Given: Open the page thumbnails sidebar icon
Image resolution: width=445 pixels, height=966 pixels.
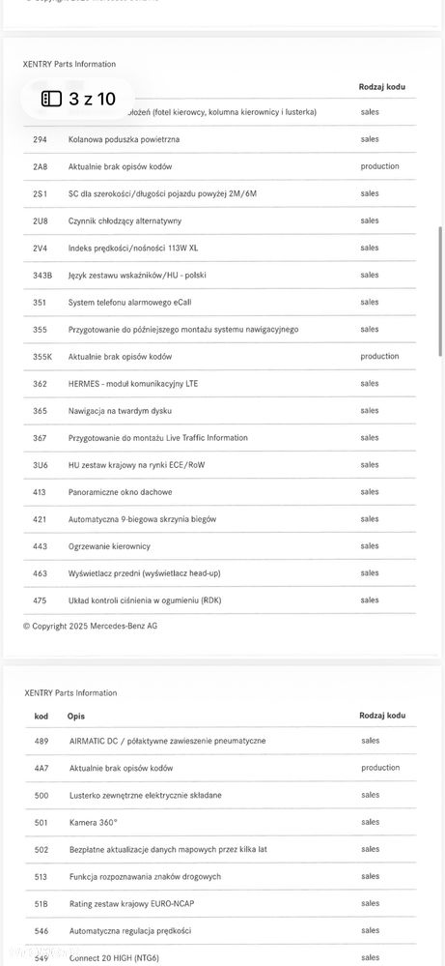Looking at the screenshot, I should [51, 99].
